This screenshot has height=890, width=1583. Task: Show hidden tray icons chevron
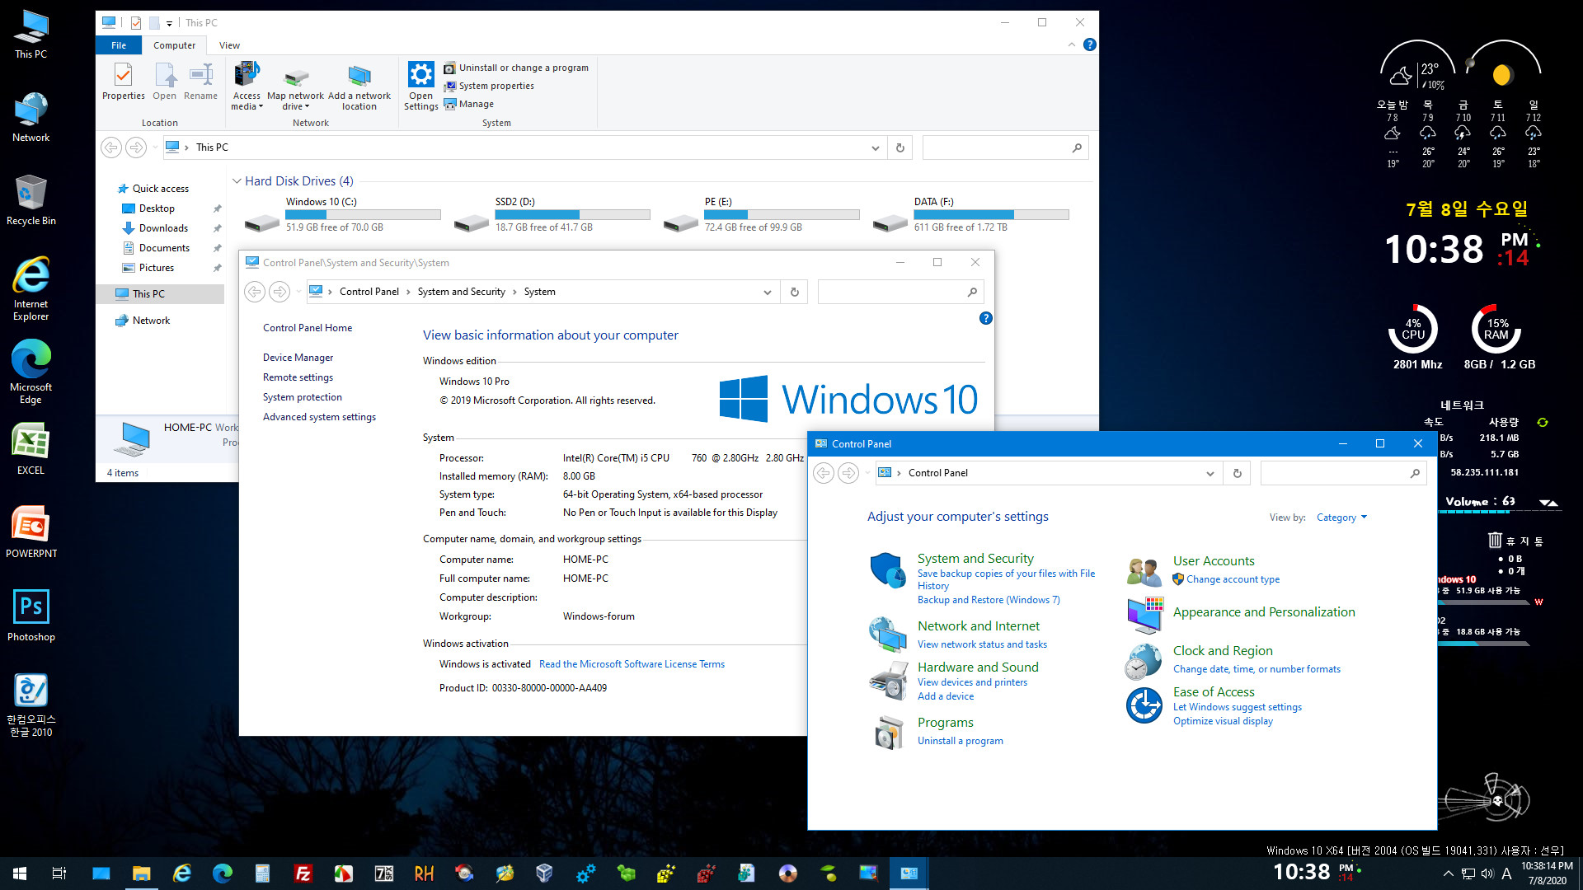(x=1448, y=874)
